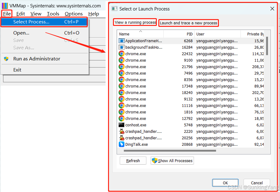Click Chrome icon for PID 11116
280x192 pixels.
121,105
